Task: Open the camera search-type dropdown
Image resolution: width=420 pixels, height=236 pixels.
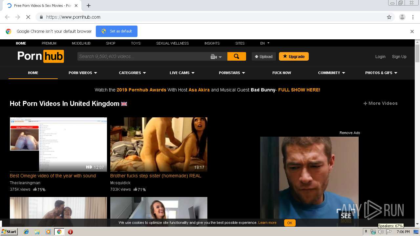Action: [x=216, y=57]
